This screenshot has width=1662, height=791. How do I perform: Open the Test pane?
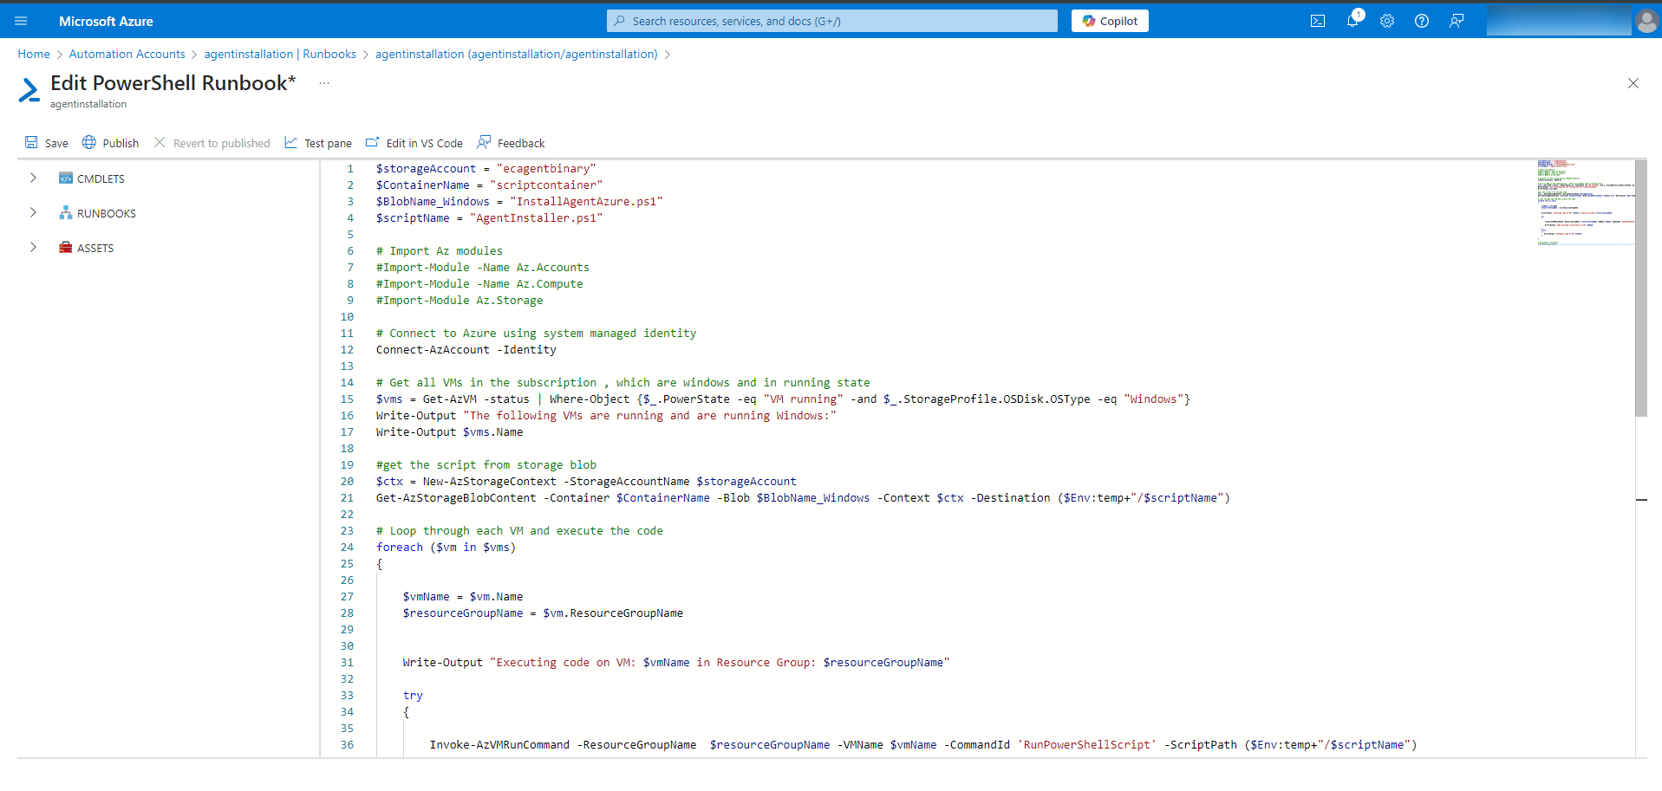318,143
